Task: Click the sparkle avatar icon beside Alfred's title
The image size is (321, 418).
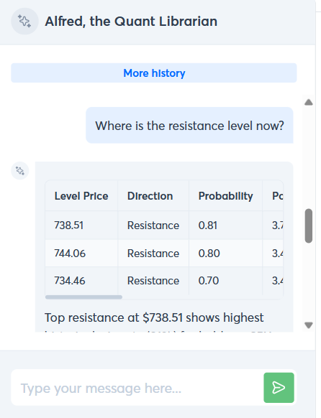Action: tap(24, 22)
